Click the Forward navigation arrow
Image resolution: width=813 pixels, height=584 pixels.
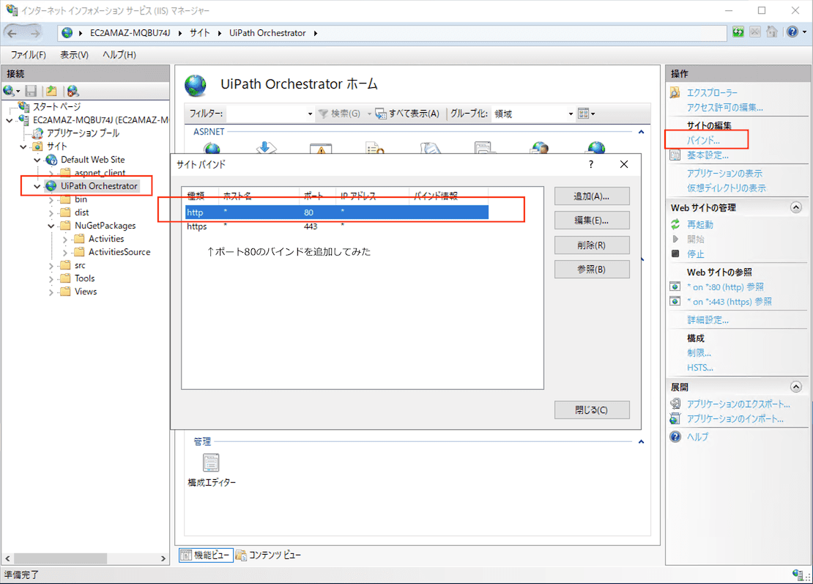pyautogui.click(x=34, y=33)
